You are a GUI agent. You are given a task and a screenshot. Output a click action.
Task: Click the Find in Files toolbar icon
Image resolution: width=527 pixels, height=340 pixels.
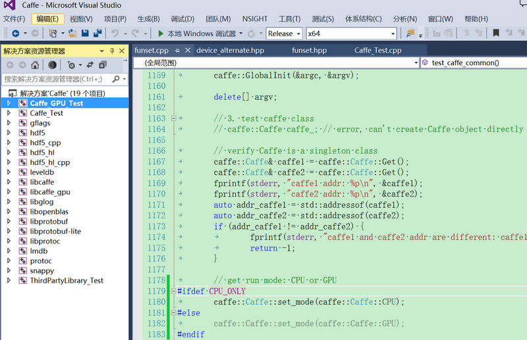click(x=410, y=34)
